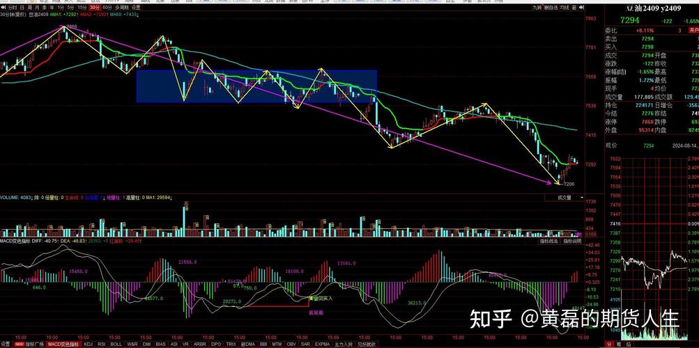Click the 指标战法 button
This screenshot has height=348, width=699.
point(549,241)
